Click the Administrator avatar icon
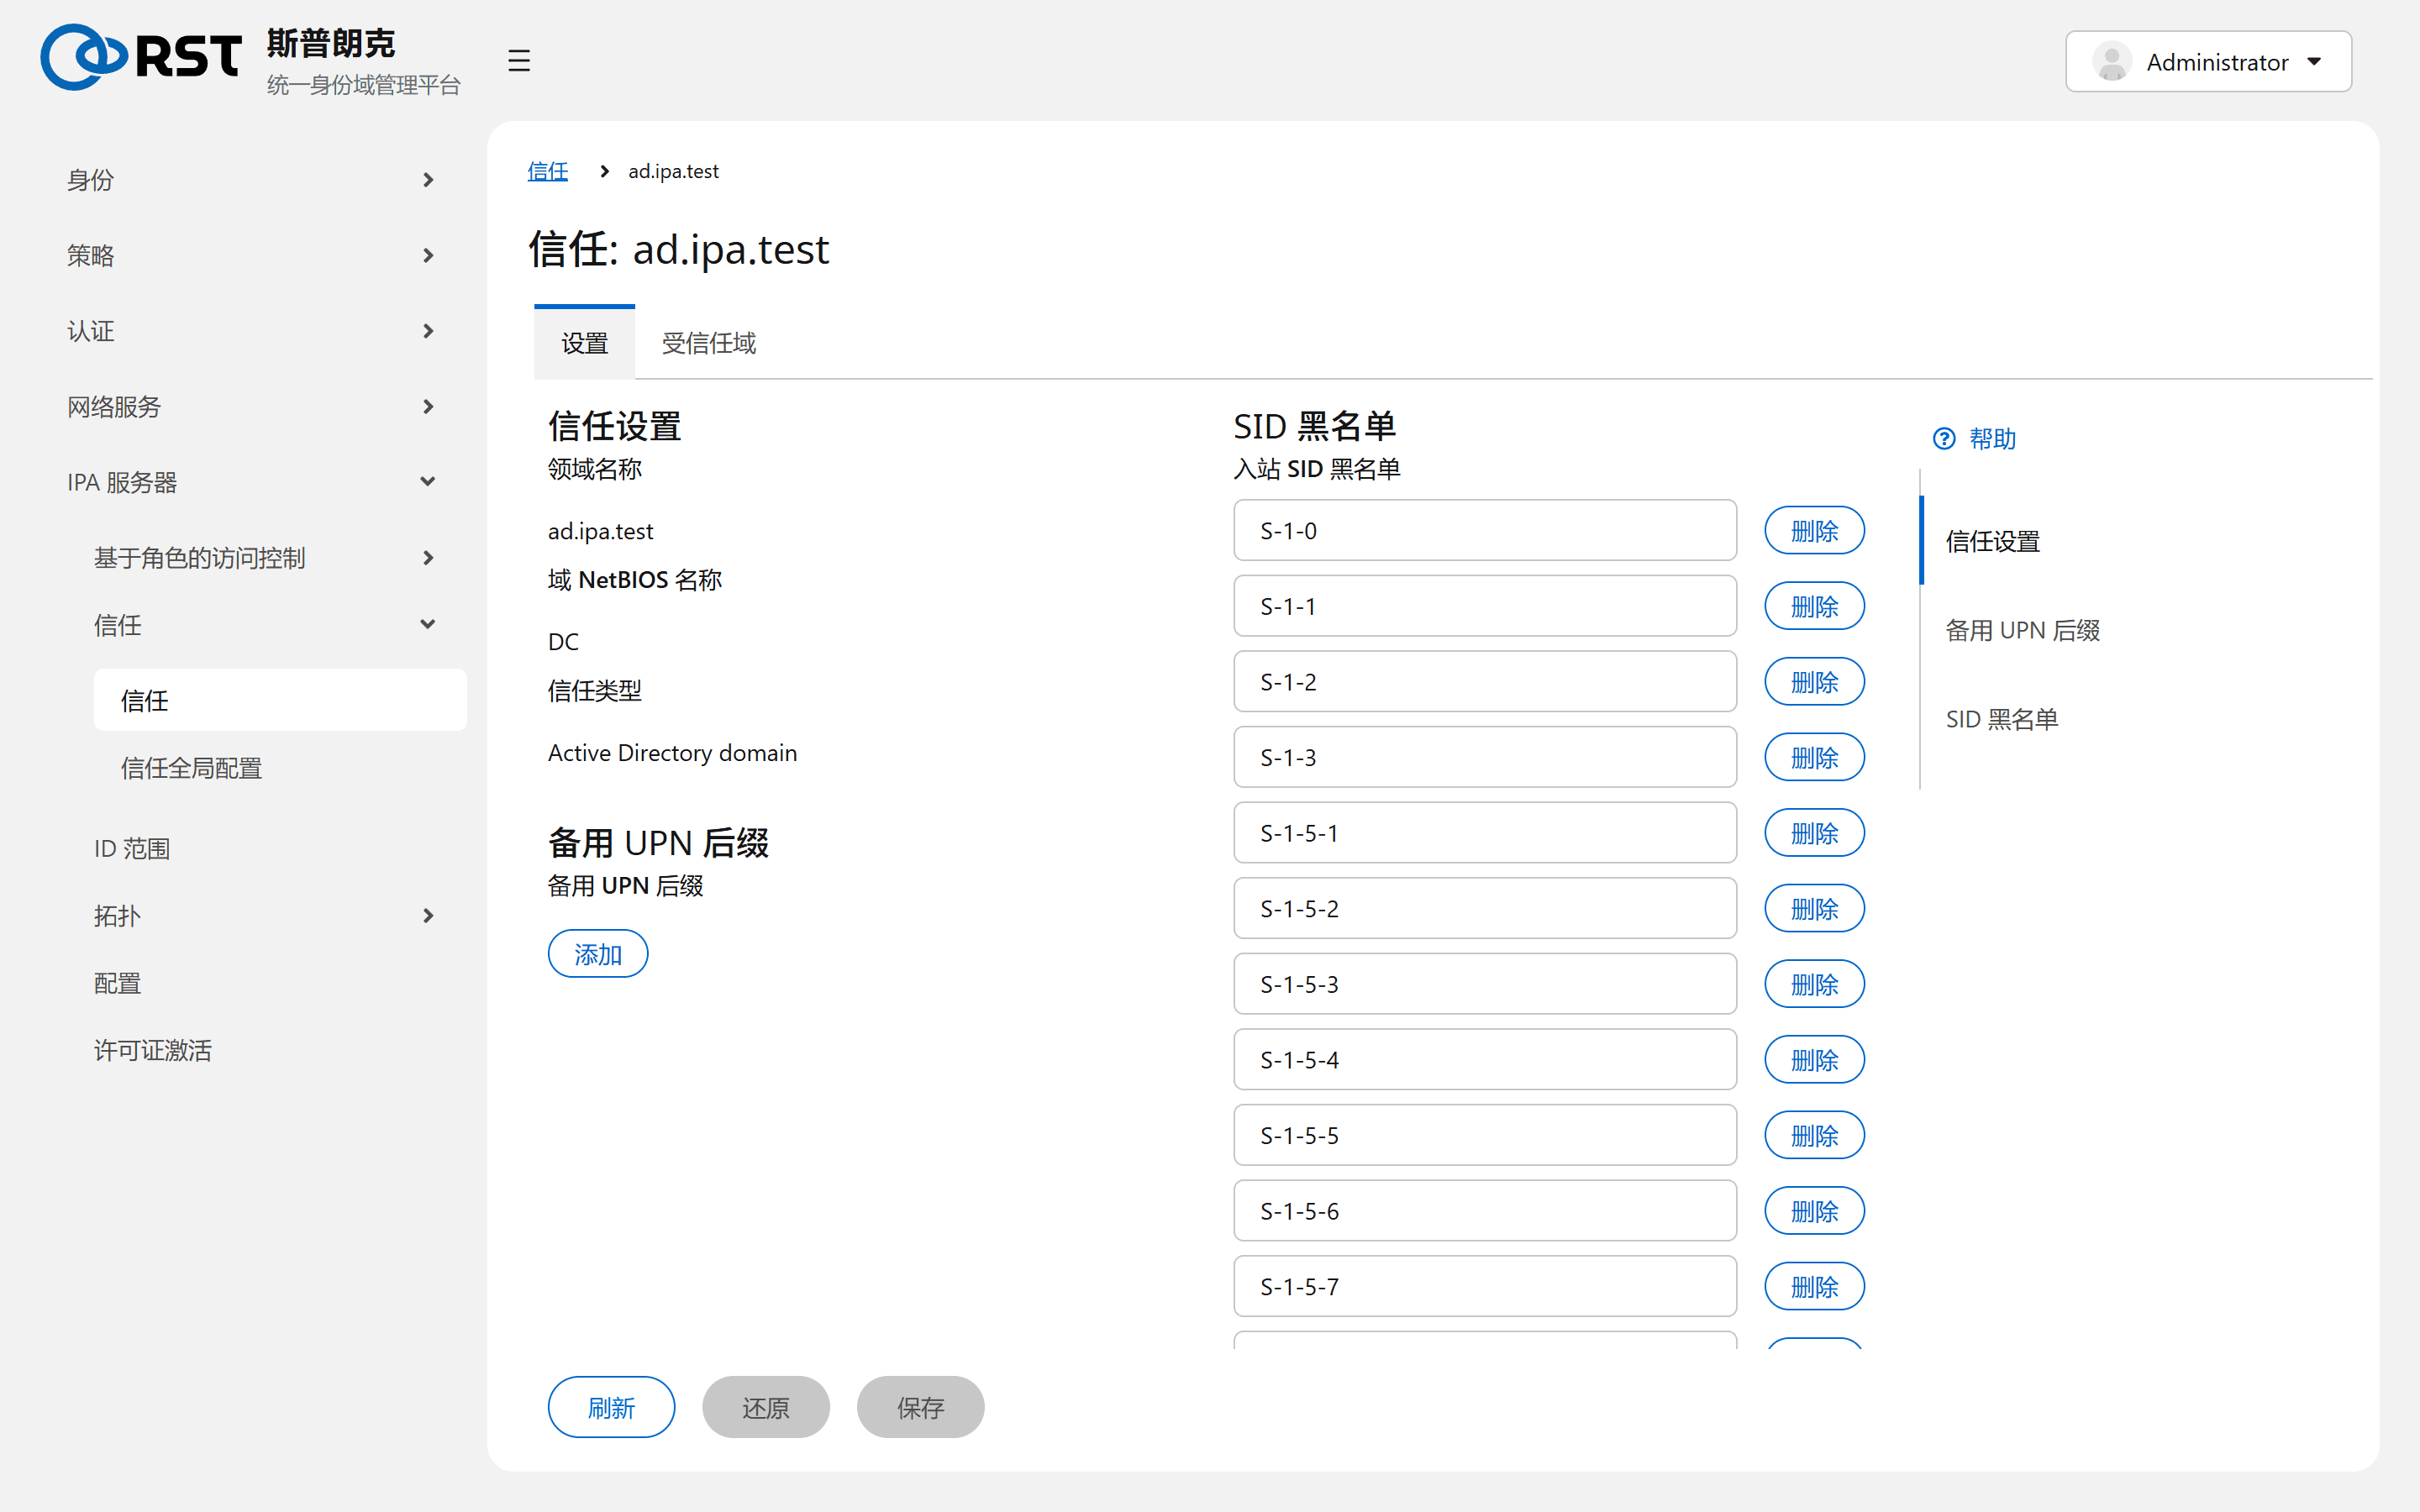This screenshot has width=2420, height=1512. point(2112,62)
